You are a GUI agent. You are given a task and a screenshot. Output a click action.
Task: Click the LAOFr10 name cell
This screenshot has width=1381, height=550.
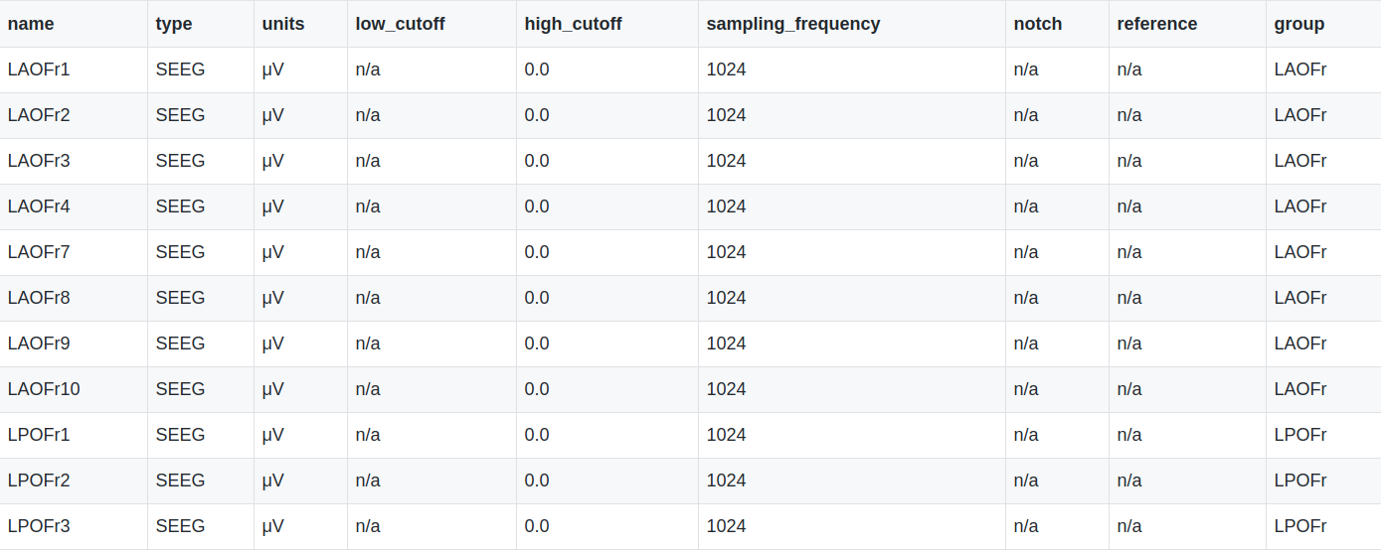click(44, 389)
